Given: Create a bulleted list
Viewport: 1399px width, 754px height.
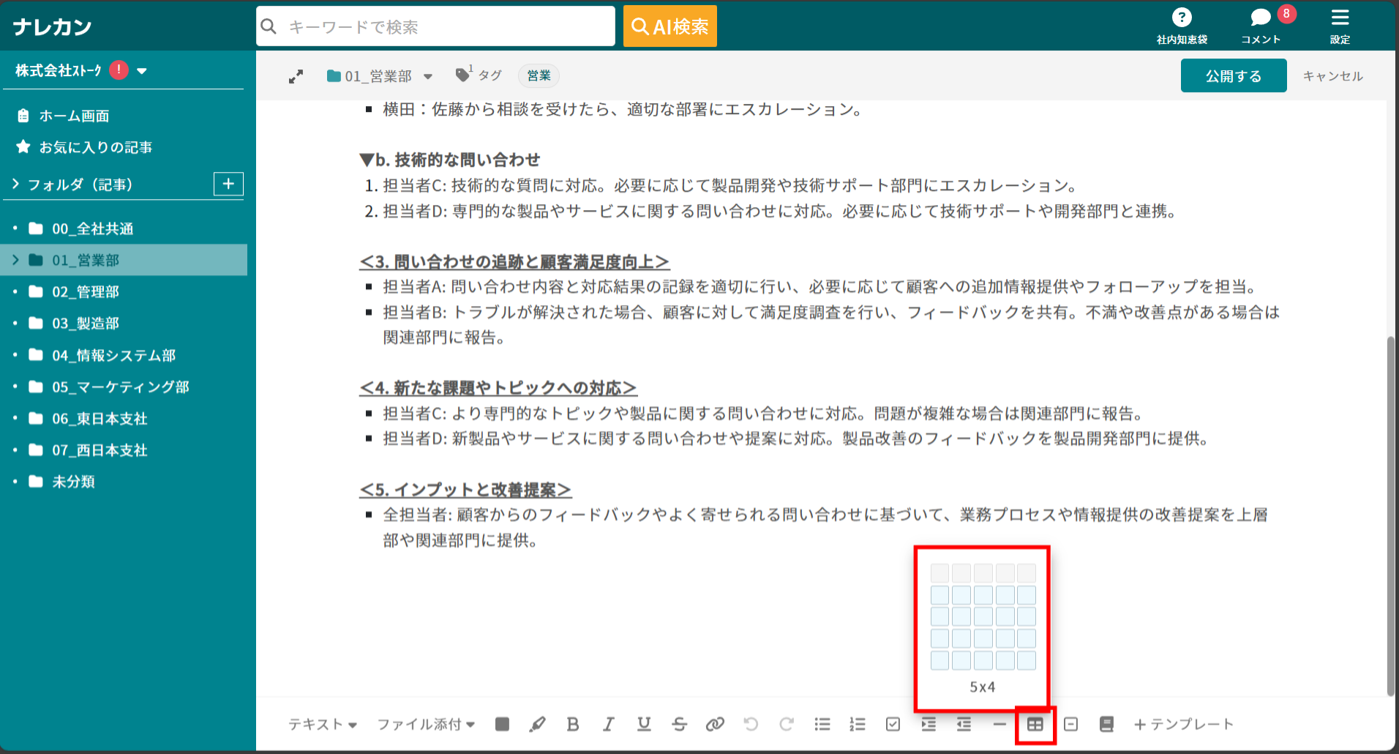Looking at the screenshot, I should [x=822, y=724].
